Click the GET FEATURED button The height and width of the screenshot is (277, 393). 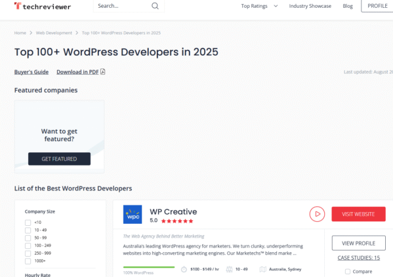point(60,159)
